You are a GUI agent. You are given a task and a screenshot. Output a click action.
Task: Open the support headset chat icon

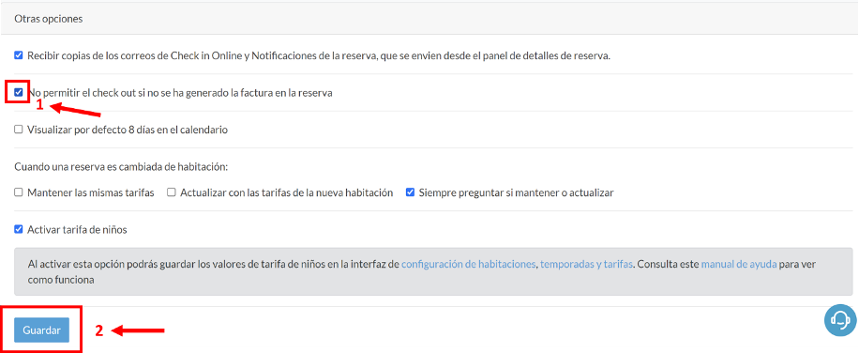[840, 319]
